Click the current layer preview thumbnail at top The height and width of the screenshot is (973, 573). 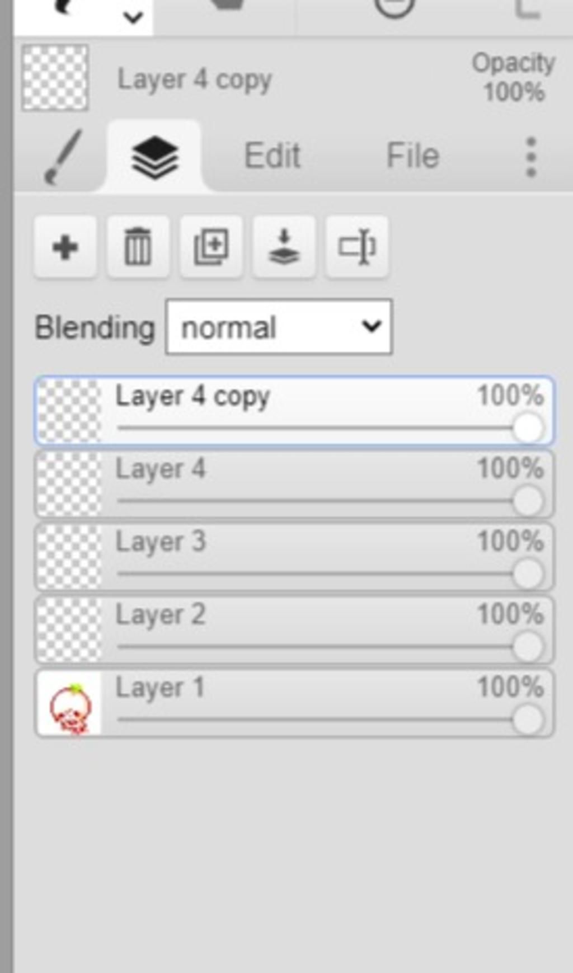point(55,77)
